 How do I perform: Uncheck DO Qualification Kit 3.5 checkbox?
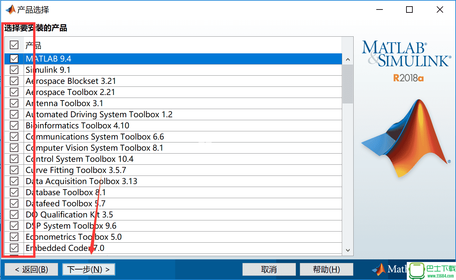(x=14, y=215)
